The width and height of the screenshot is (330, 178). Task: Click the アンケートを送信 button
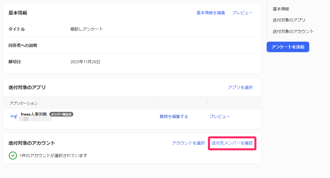tap(288, 47)
